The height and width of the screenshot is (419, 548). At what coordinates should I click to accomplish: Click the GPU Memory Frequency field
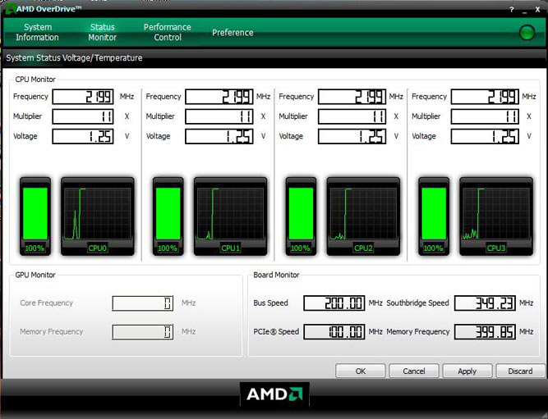coord(143,332)
